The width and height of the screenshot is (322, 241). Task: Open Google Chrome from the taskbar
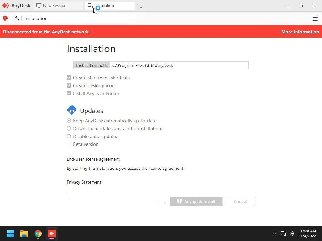coord(38,233)
